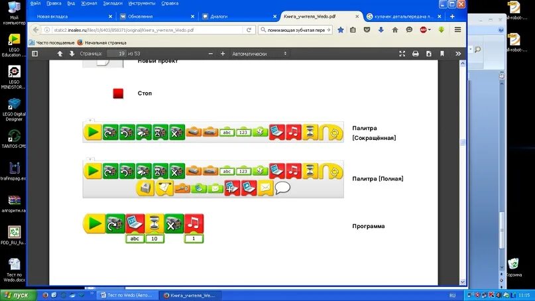The image size is (535, 301).
Task: Click the red Стоп square icon
Action: pyautogui.click(x=118, y=93)
